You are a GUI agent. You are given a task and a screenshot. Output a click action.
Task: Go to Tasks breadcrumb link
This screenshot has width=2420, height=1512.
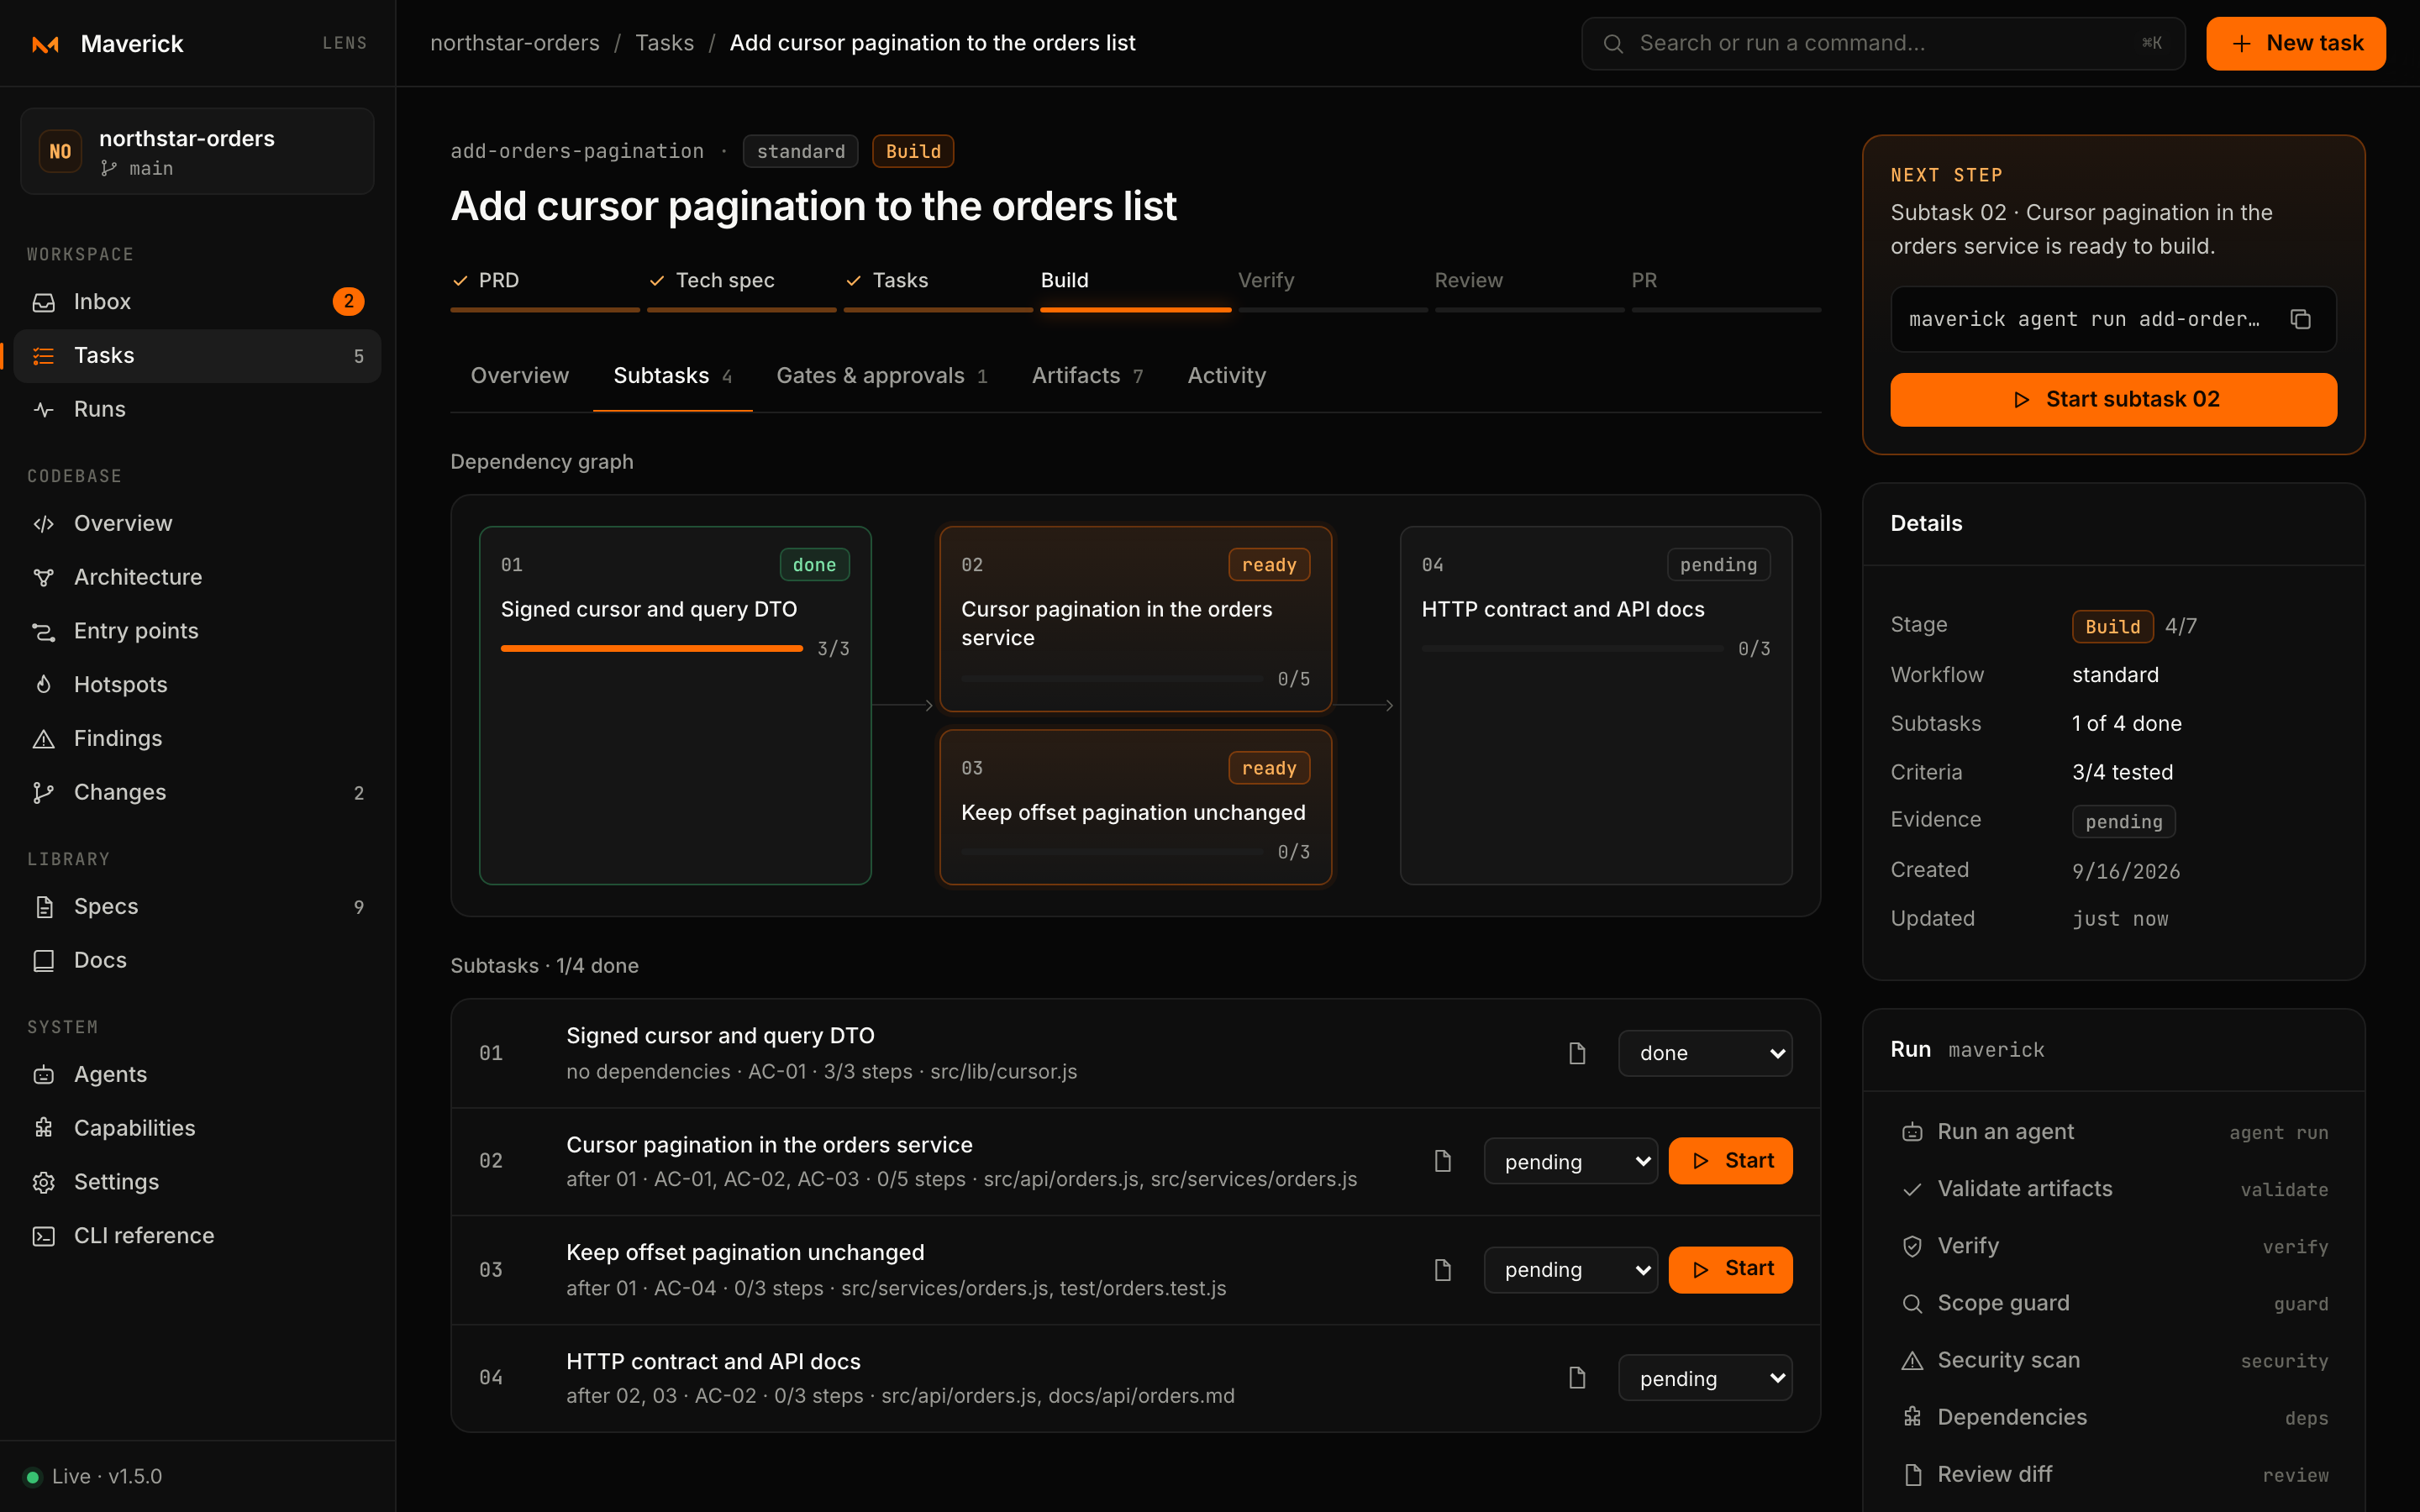[x=664, y=44]
